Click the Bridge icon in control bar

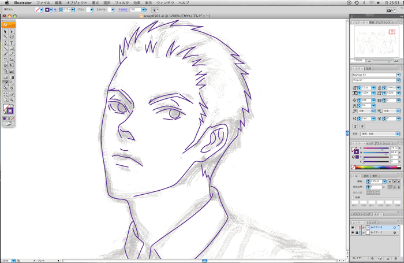pyautogui.click(x=390, y=10)
